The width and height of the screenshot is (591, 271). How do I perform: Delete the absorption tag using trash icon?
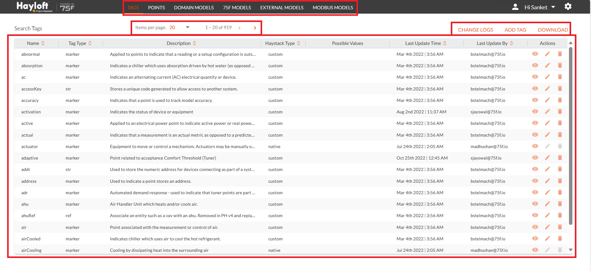tap(560, 65)
